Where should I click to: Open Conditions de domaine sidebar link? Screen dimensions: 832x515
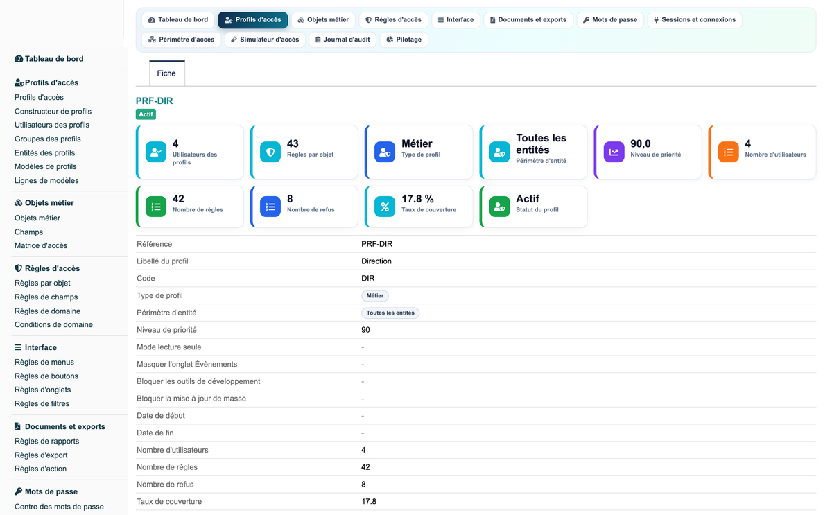(x=53, y=325)
